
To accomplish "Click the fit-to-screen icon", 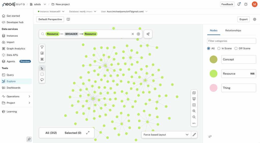I will 194,105.
